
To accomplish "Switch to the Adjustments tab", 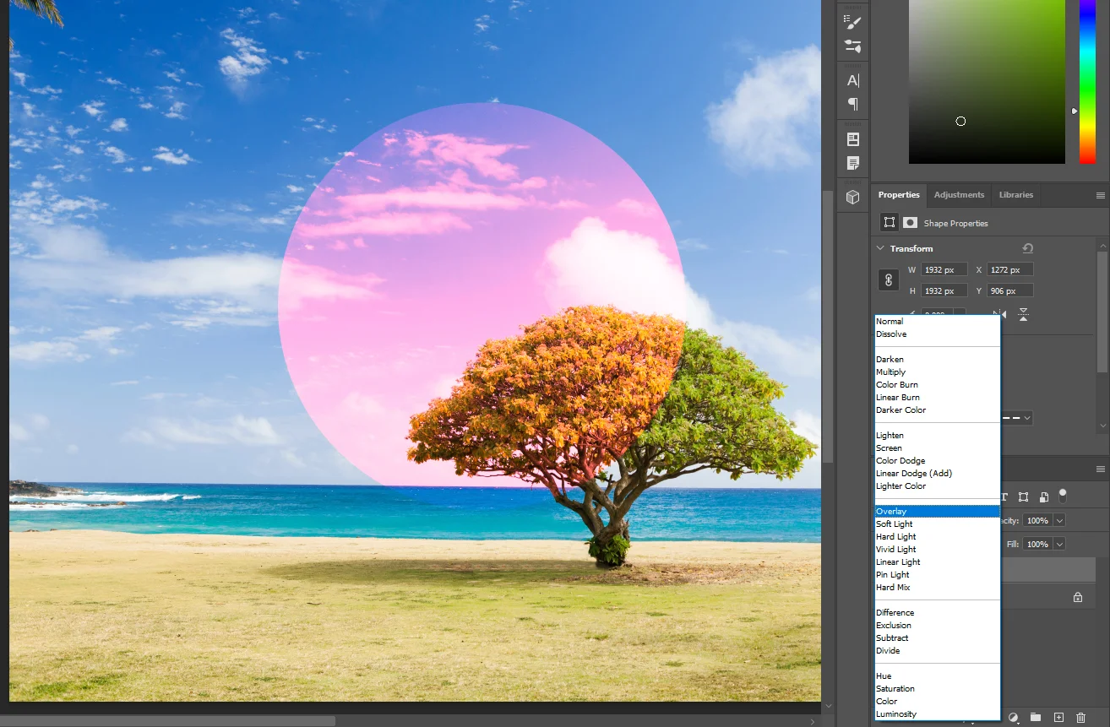I will pos(959,195).
